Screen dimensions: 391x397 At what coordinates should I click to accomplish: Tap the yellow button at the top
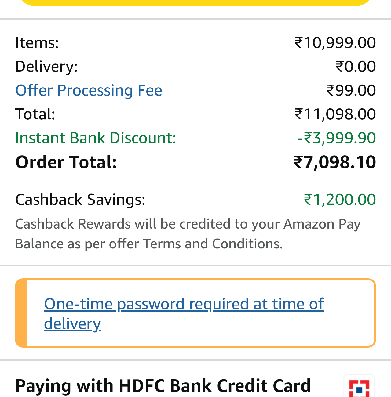pos(195,2)
